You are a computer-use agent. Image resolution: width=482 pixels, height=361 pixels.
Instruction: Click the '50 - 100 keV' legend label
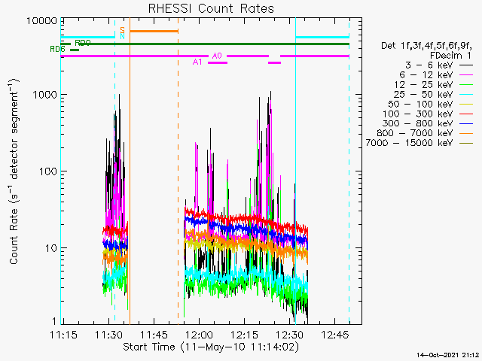click(x=420, y=104)
